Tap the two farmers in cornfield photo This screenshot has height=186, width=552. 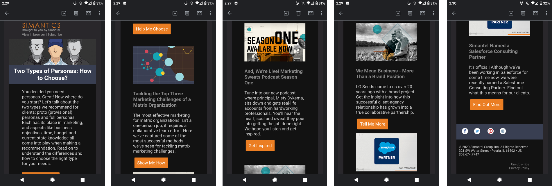(387, 42)
